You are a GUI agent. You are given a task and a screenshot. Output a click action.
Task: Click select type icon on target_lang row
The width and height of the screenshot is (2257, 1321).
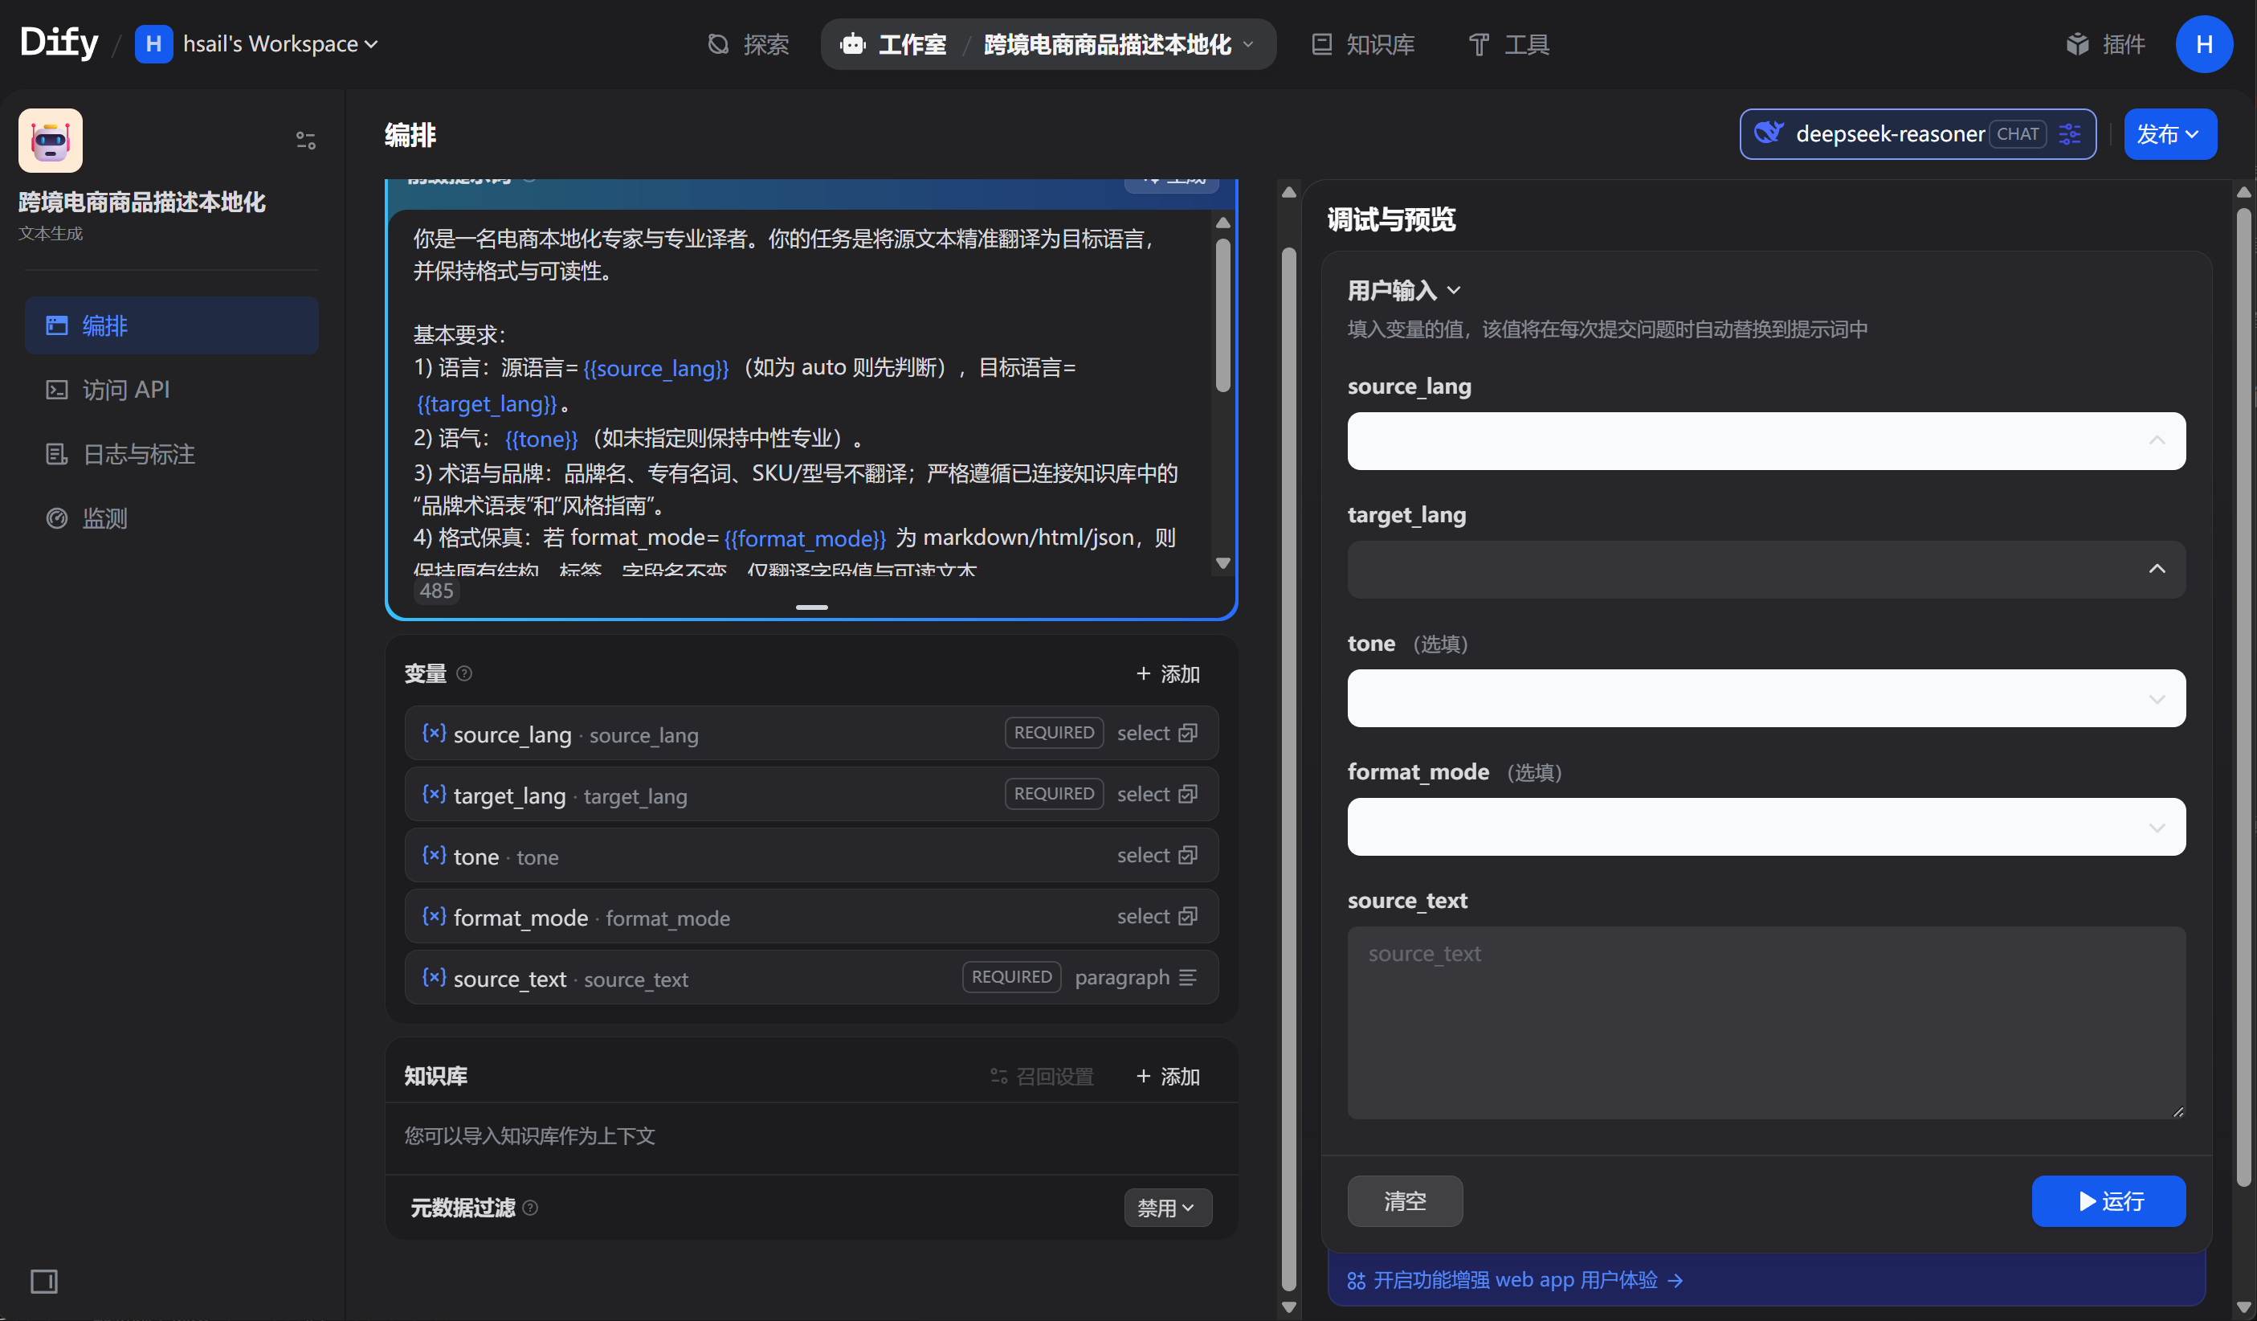click(1188, 794)
